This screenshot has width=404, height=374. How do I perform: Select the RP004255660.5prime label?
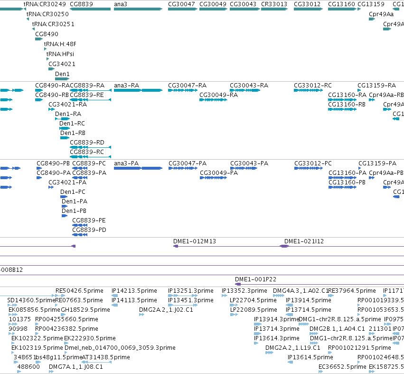coord(66,319)
